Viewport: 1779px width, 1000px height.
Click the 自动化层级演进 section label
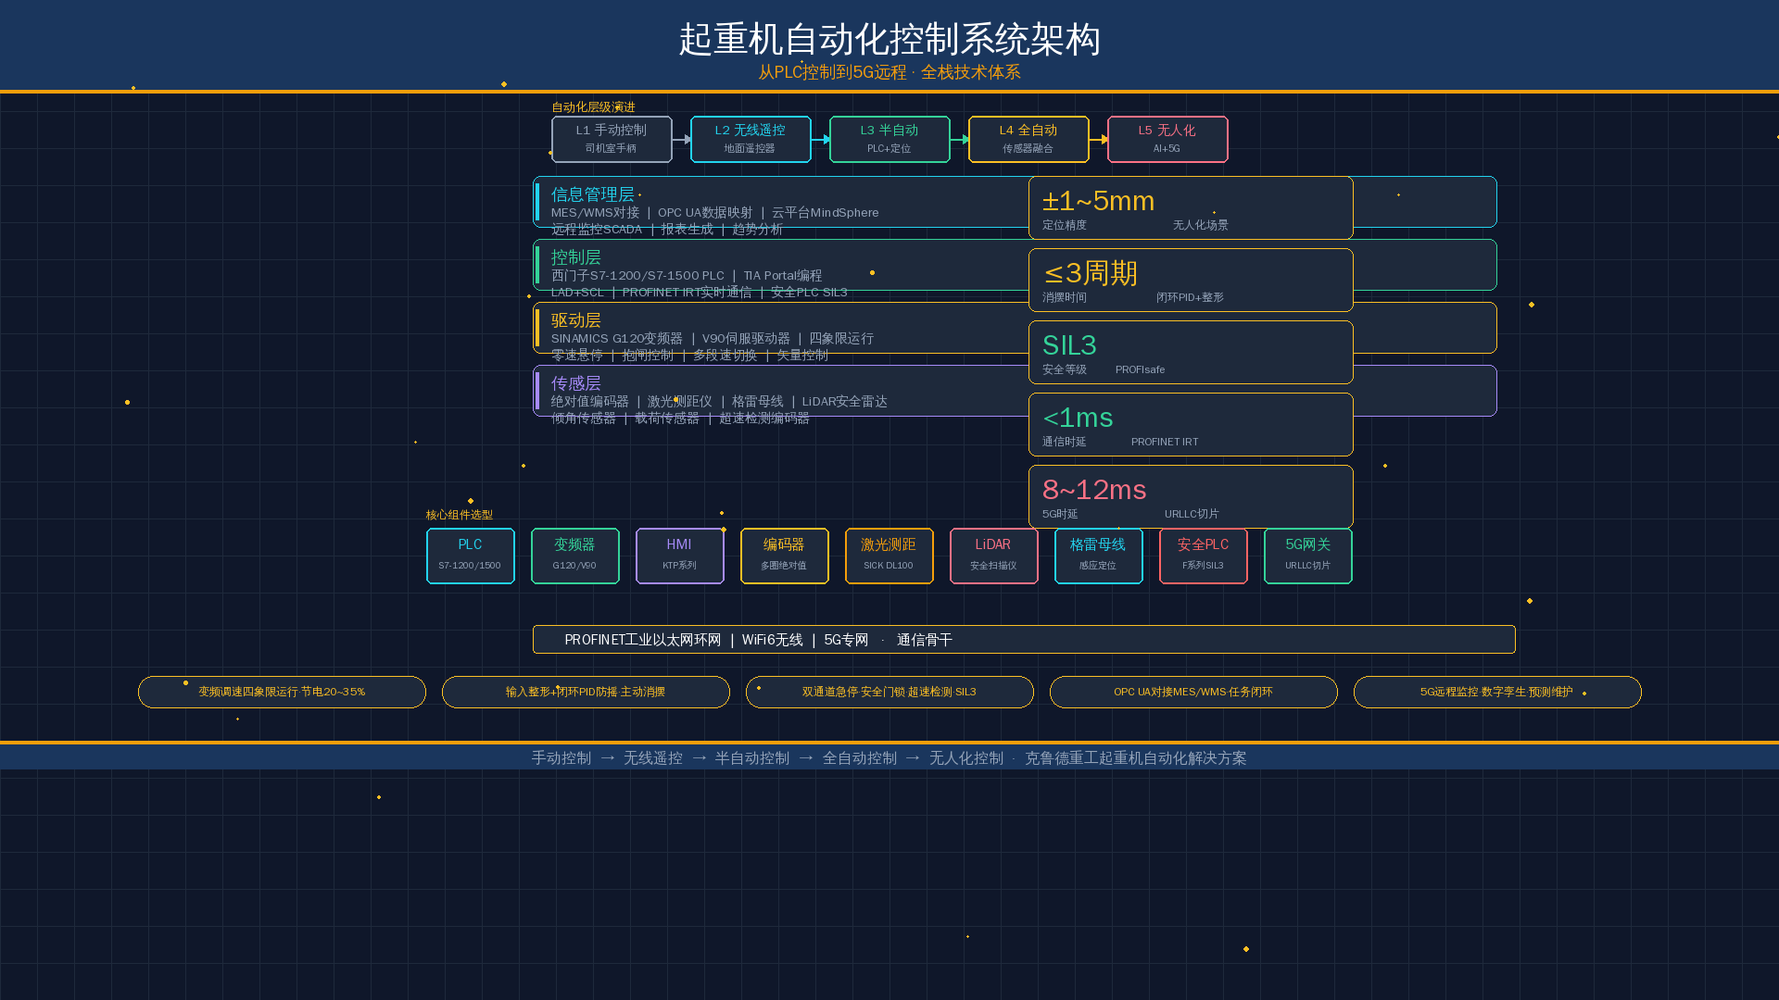pos(594,107)
